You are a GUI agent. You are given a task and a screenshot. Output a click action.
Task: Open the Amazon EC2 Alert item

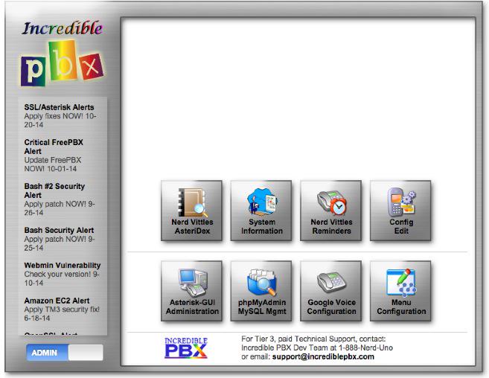coord(57,301)
